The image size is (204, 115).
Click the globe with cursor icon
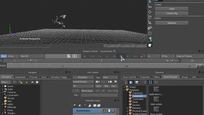click(150, 39)
